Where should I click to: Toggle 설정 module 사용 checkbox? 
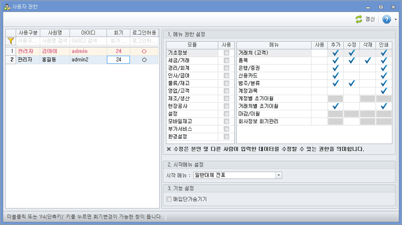227,114
